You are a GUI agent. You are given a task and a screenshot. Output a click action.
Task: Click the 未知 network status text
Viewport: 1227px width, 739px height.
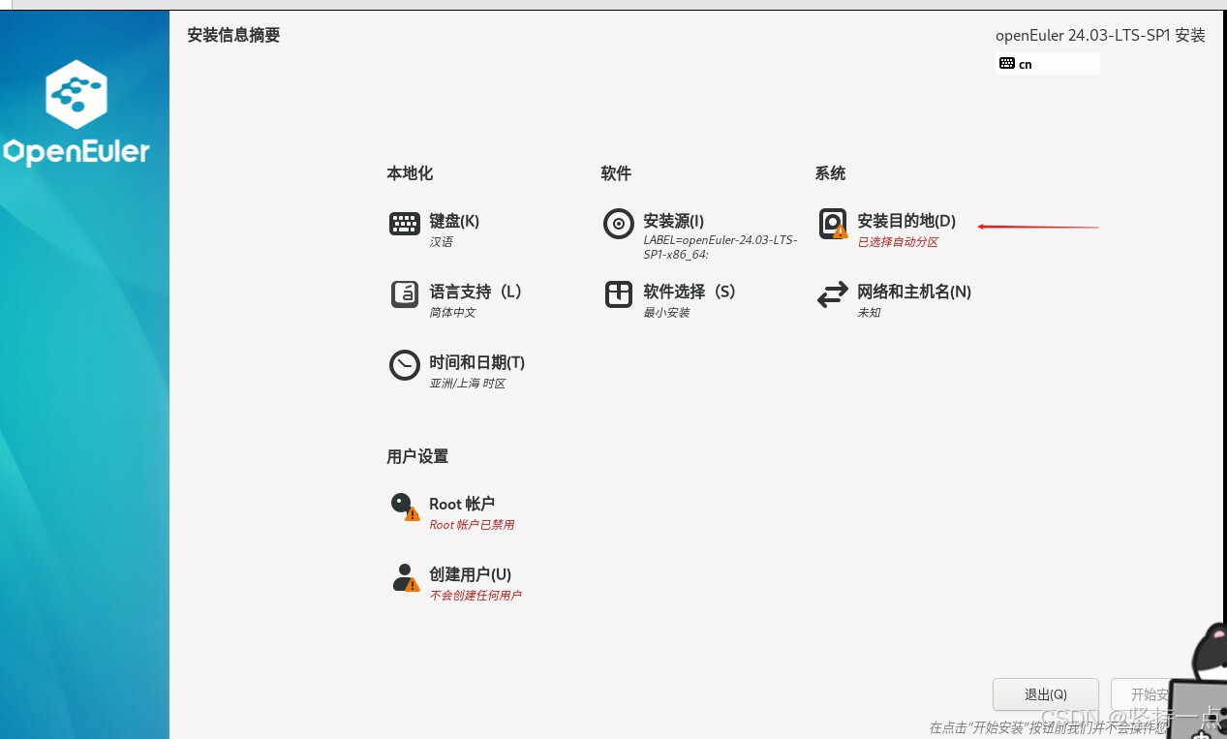point(869,313)
